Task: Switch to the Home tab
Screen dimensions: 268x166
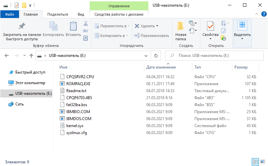Action: coord(31,14)
